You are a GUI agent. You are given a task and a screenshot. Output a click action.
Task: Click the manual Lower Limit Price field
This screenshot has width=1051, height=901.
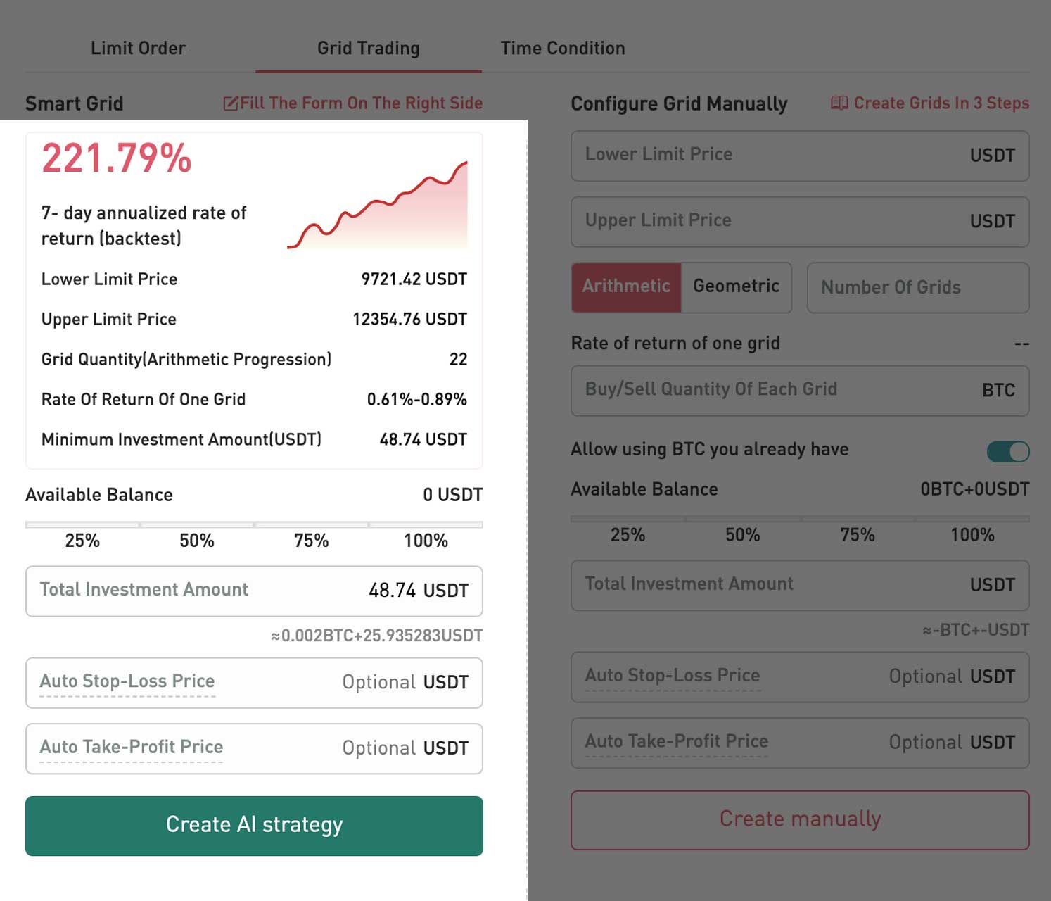tap(799, 156)
